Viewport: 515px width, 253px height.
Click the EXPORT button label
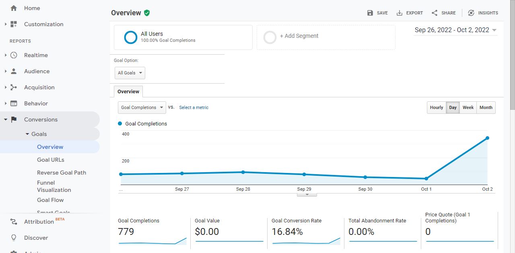tap(414, 13)
